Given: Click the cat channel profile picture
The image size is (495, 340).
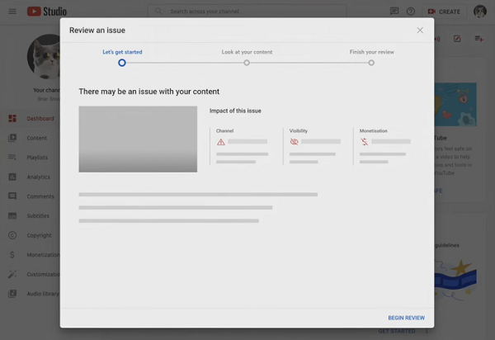Looking at the screenshot, I should 44,57.
